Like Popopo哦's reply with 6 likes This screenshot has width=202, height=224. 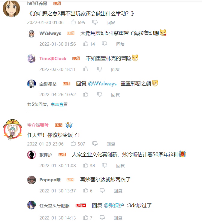tap(86, 190)
